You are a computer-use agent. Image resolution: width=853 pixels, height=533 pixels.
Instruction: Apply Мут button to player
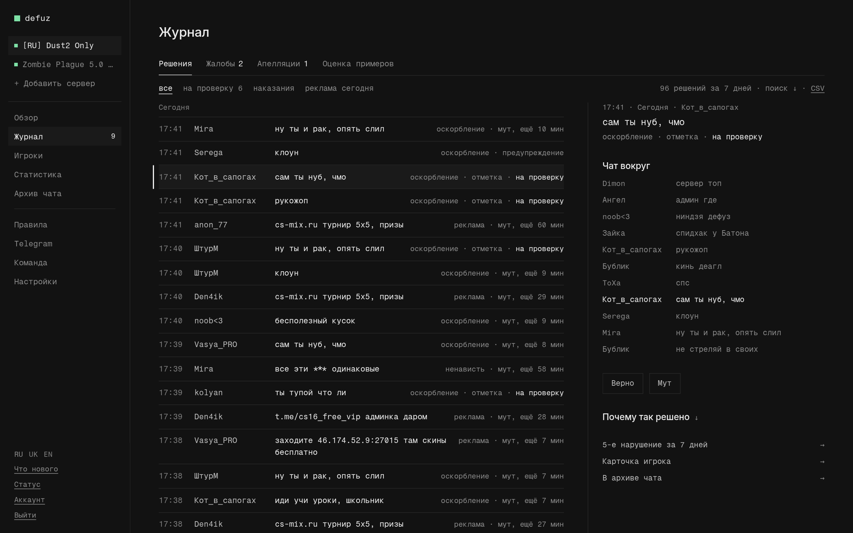click(664, 383)
